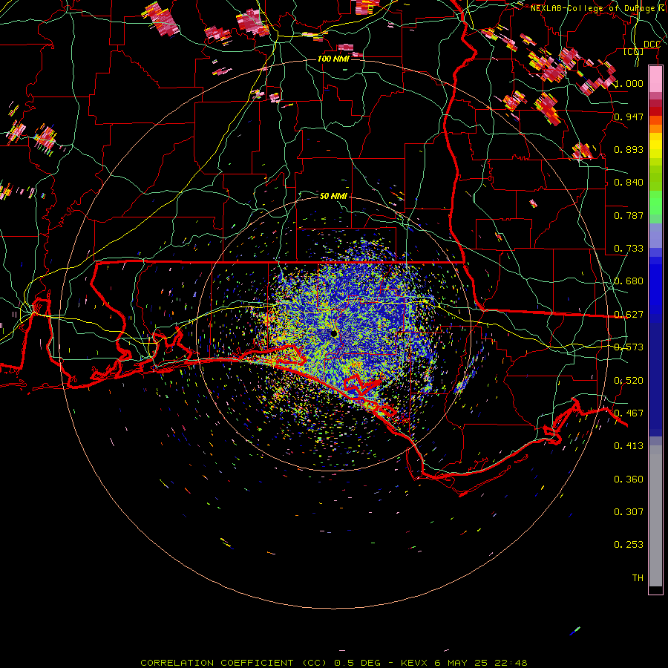The width and height of the screenshot is (668, 668).
Task: Click the NEXLAB-College of DuPage credit text
Action: tap(598, 8)
